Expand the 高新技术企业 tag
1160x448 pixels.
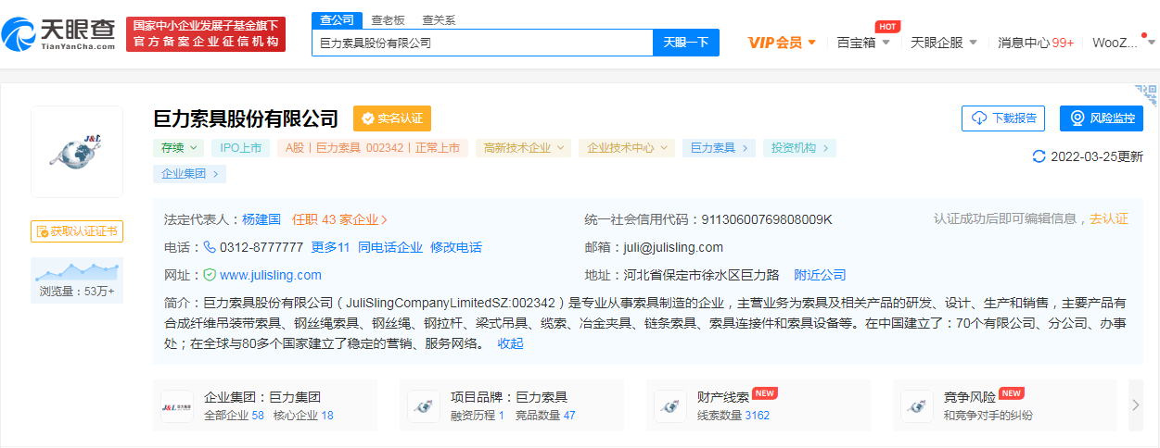click(x=524, y=147)
